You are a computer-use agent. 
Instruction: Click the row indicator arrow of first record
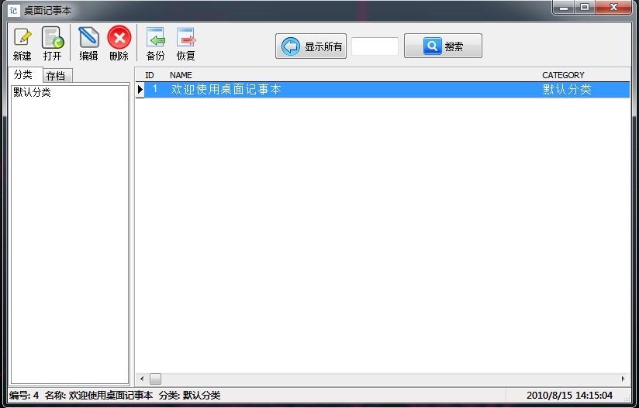click(x=140, y=90)
